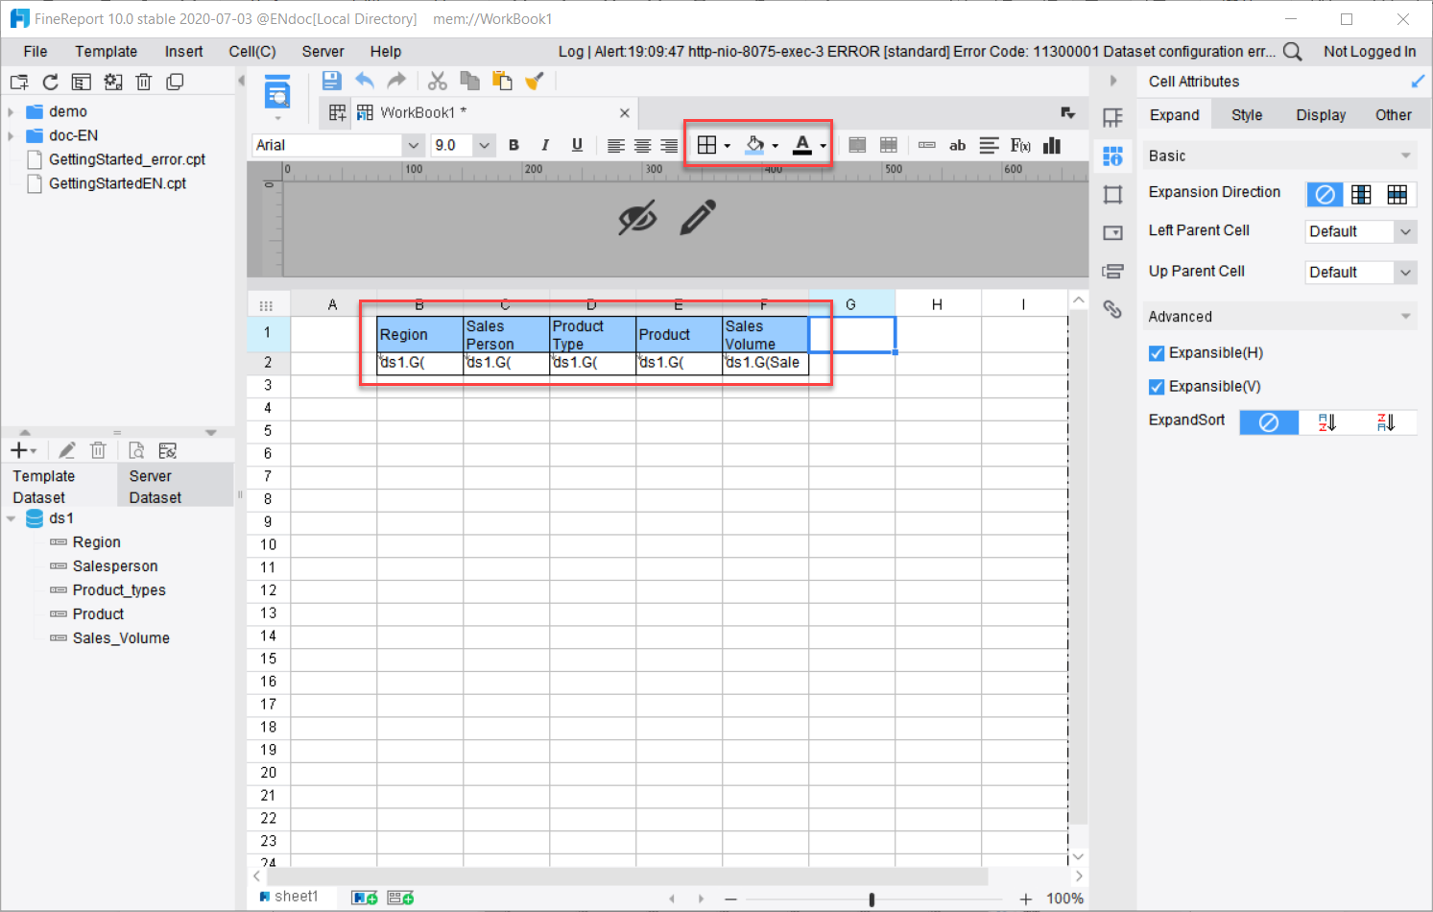
Task: Click the merge cells icon
Action: [x=857, y=145]
